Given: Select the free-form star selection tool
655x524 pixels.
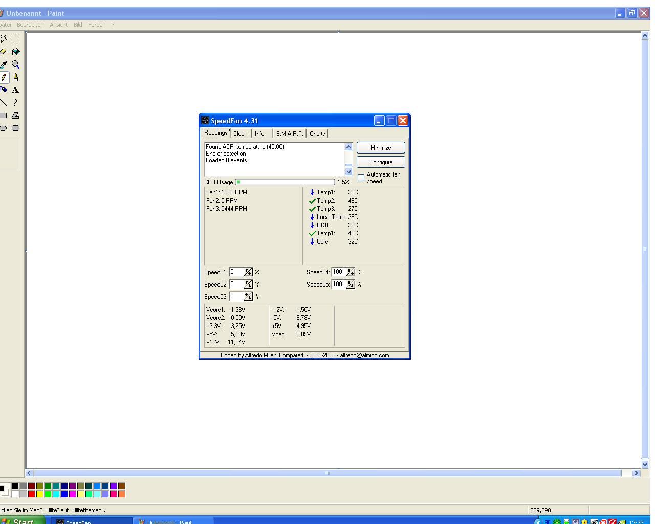Looking at the screenshot, I should pos(4,38).
